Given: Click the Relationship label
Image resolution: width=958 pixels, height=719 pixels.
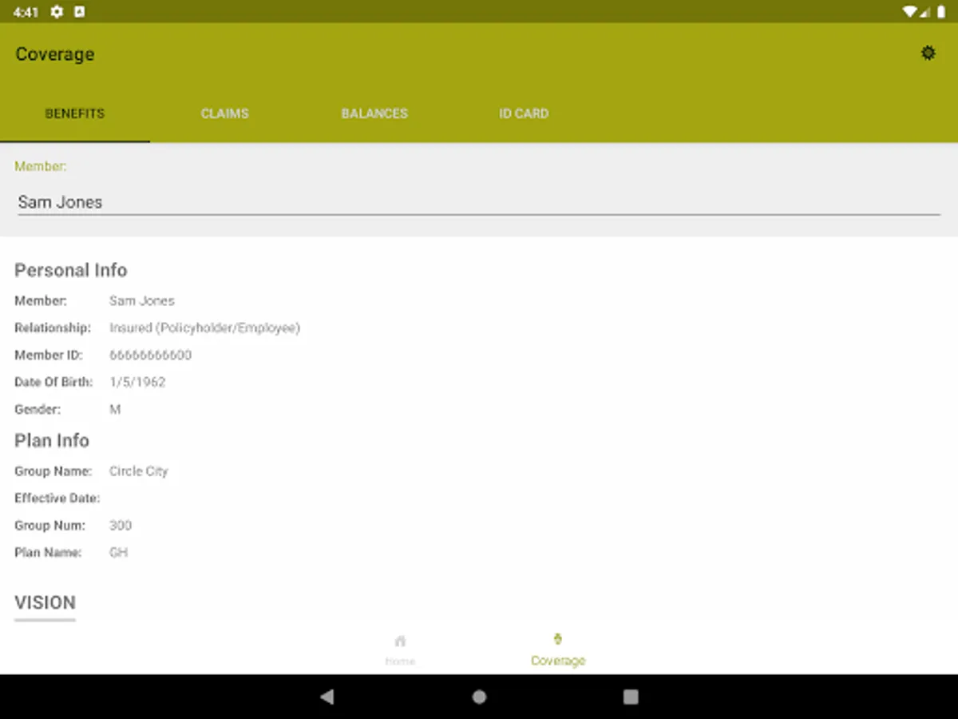Looking at the screenshot, I should (53, 328).
